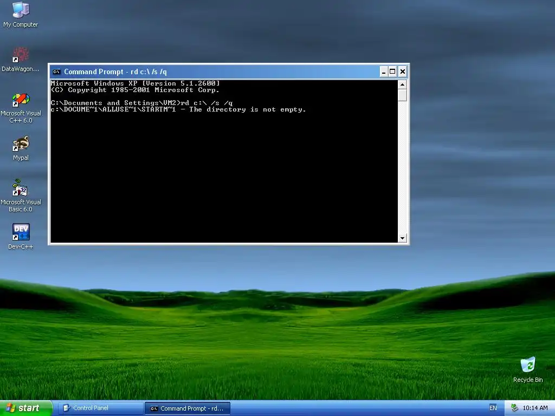The height and width of the screenshot is (416, 555).
Task: Select Command Prompt taskbar button
Action: point(188,408)
